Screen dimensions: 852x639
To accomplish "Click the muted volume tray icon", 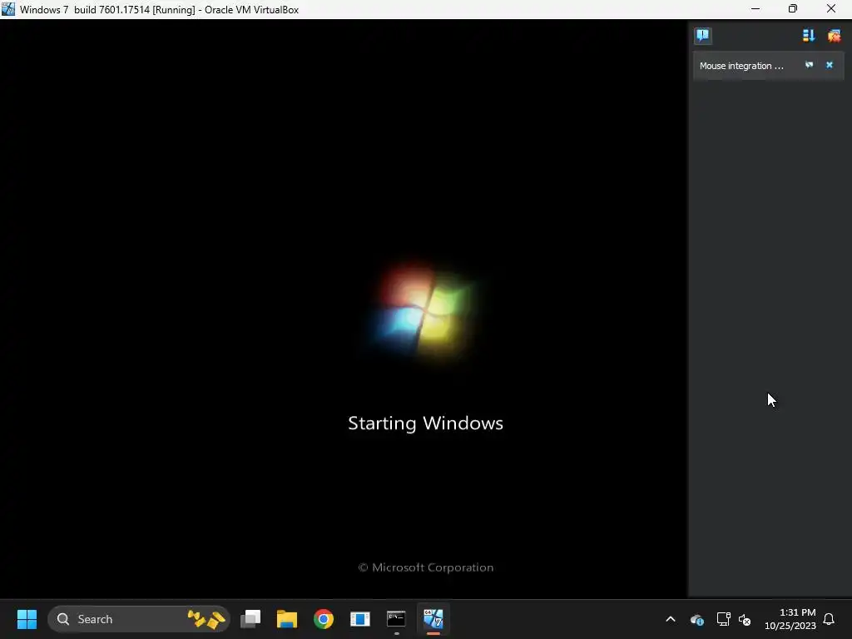I will tap(745, 619).
